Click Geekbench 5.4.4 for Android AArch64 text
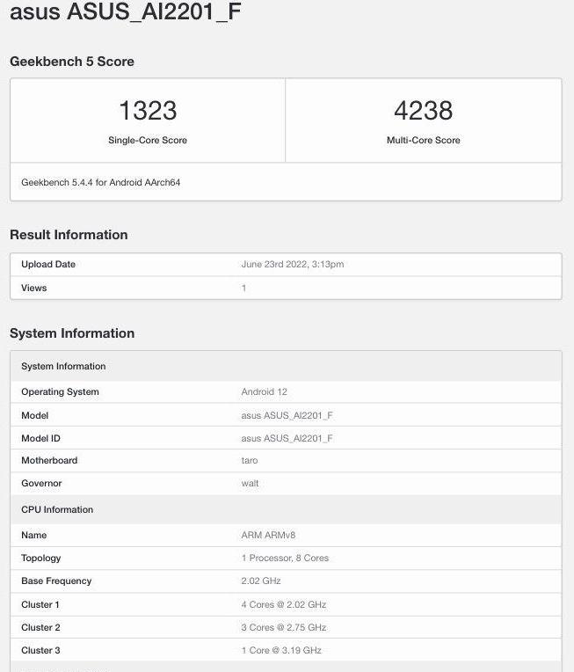574x672 pixels. pos(101,183)
